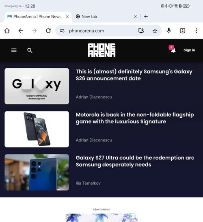Click the Sign in link
The image size is (203, 222).
pyautogui.click(x=189, y=50)
